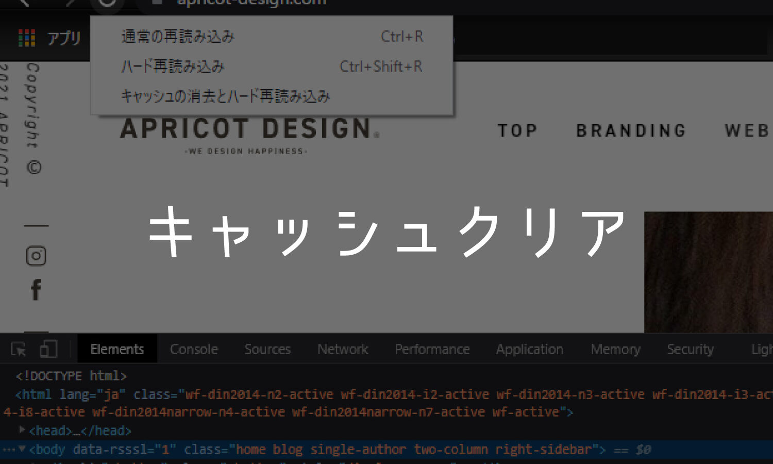The image size is (773, 464).
Task: Activate the DevTools inspect element picker
Action: click(x=19, y=350)
